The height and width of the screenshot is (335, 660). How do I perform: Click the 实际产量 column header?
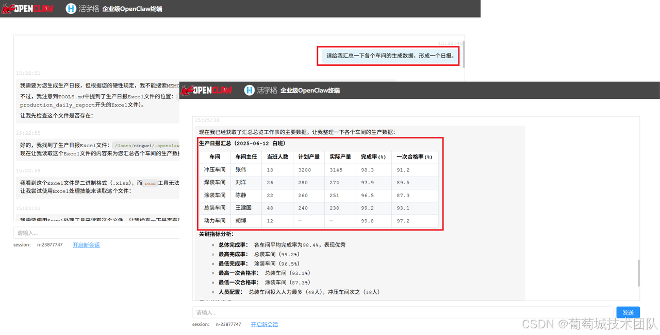pyautogui.click(x=340, y=157)
